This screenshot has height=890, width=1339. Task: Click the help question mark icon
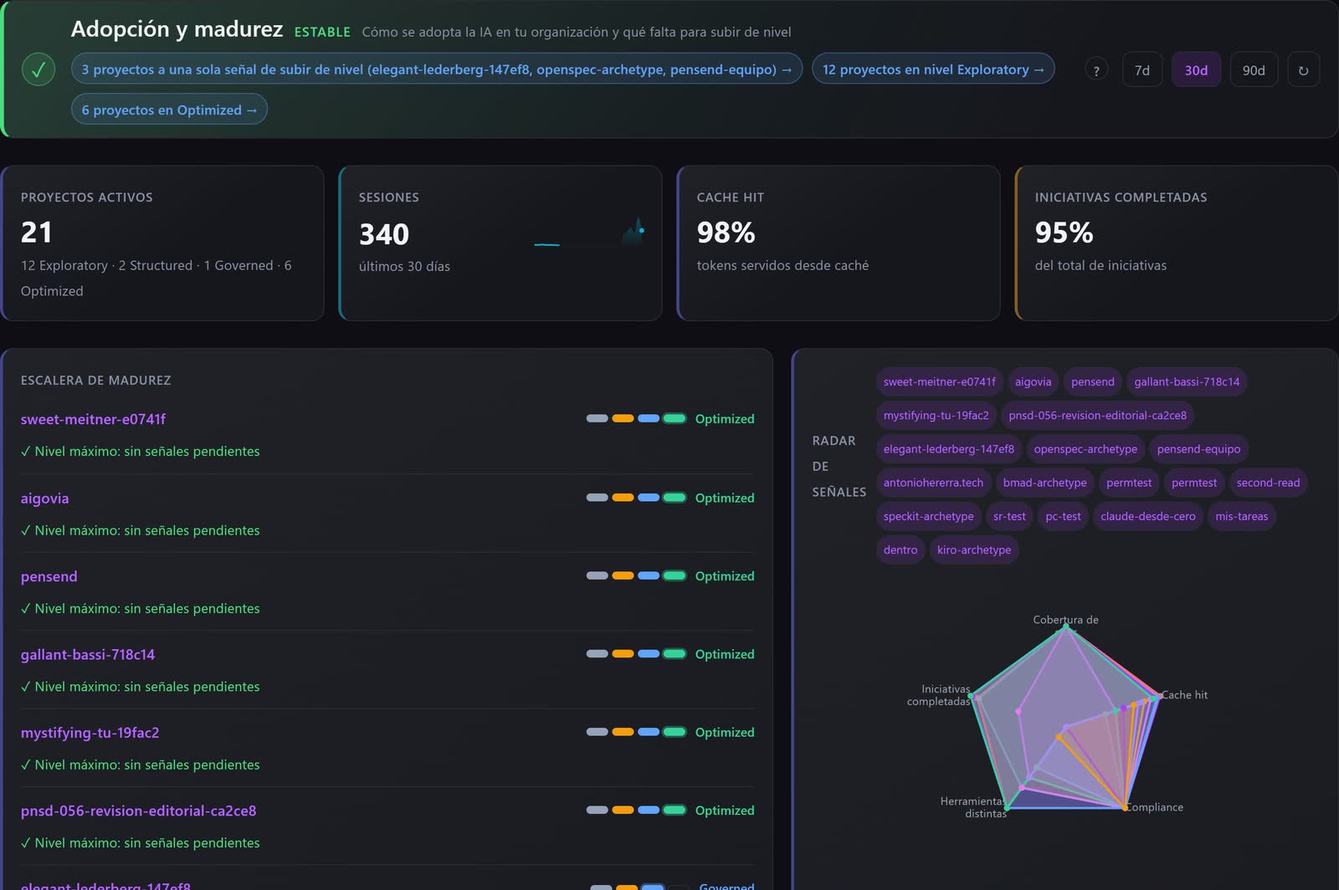(1096, 70)
